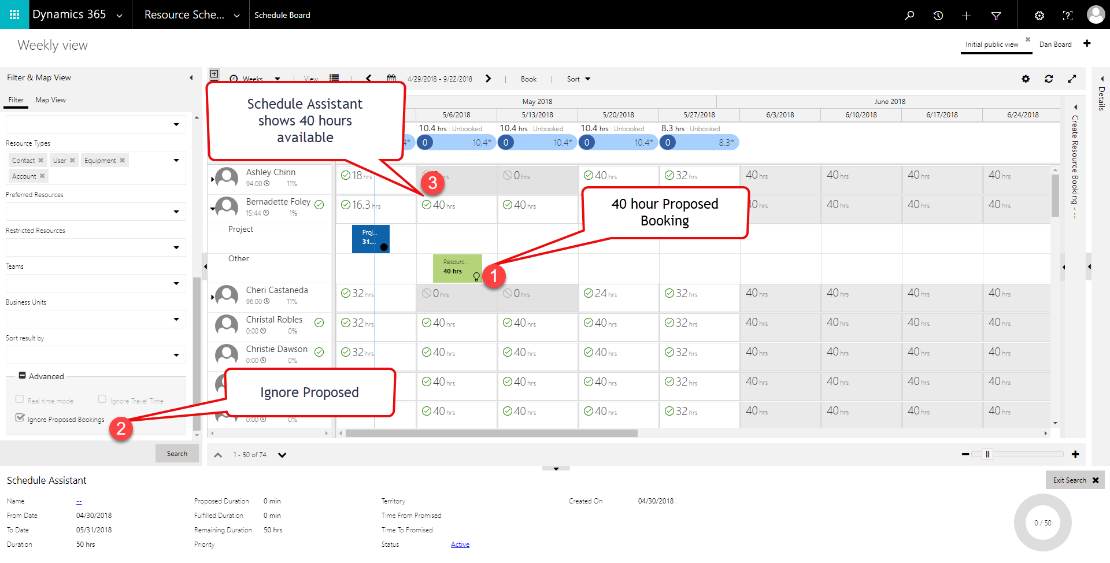1110x563 pixels.
Task: Expand schedule board to fullscreen
Action: click(x=1072, y=79)
